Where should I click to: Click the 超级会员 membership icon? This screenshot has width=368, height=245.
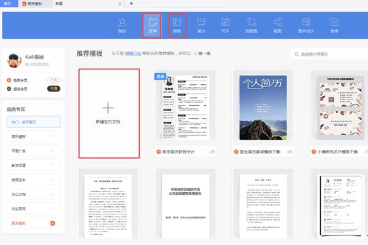9,89
